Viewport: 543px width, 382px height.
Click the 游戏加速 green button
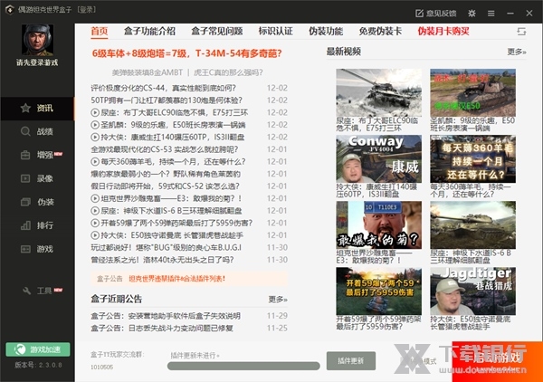coord(38,349)
